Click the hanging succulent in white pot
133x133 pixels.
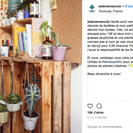(x=13, y=102)
